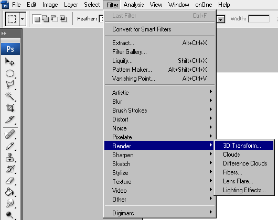Select the Elliptical Marquee tool
The image size is (278, 220).
pyautogui.click(x=10, y=73)
